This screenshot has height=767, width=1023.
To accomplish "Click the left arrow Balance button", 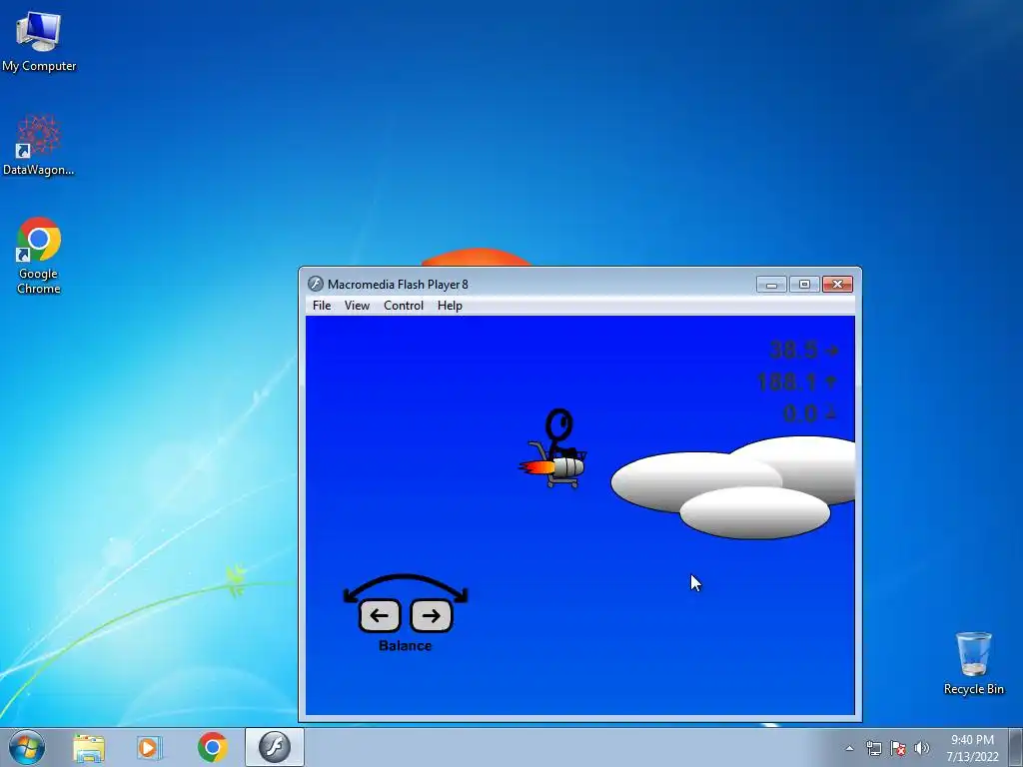I will (379, 615).
